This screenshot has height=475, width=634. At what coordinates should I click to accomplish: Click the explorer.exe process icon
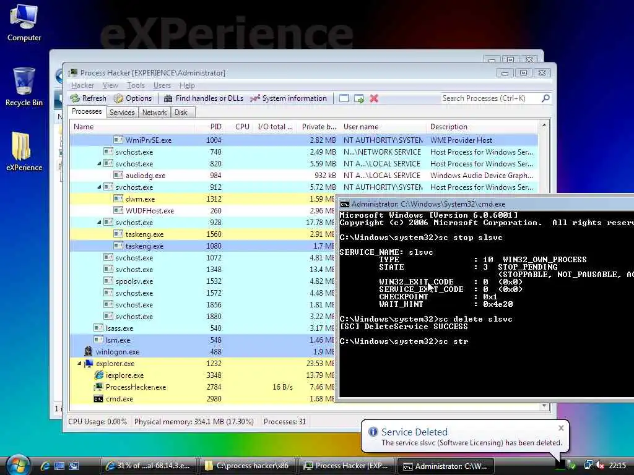coord(89,364)
